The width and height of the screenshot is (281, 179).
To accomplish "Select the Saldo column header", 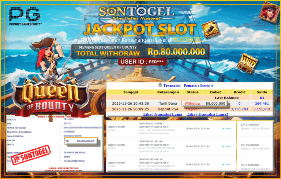I will point(262,92).
